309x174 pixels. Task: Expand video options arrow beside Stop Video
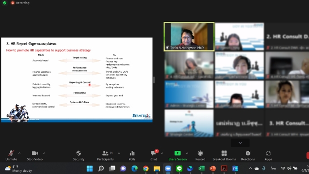[x=44, y=153]
